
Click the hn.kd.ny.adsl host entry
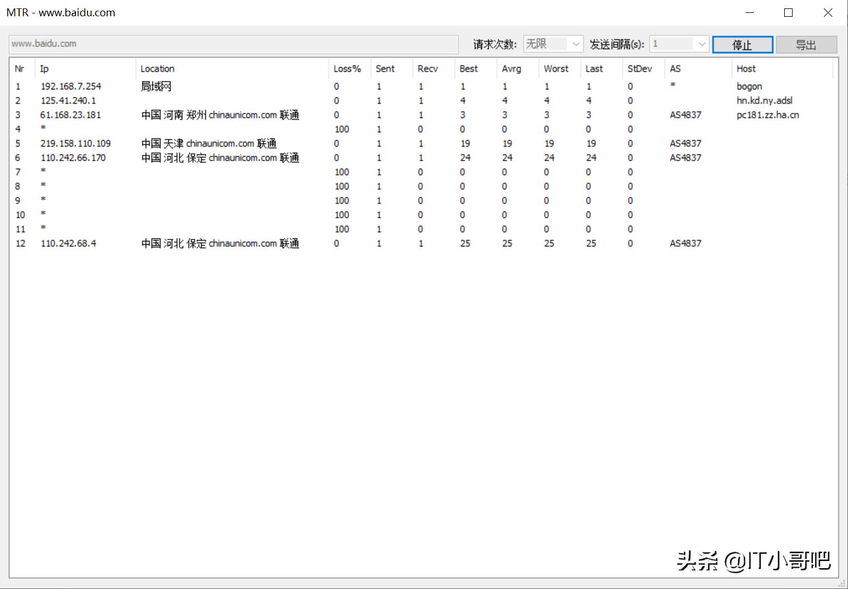tap(763, 101)
